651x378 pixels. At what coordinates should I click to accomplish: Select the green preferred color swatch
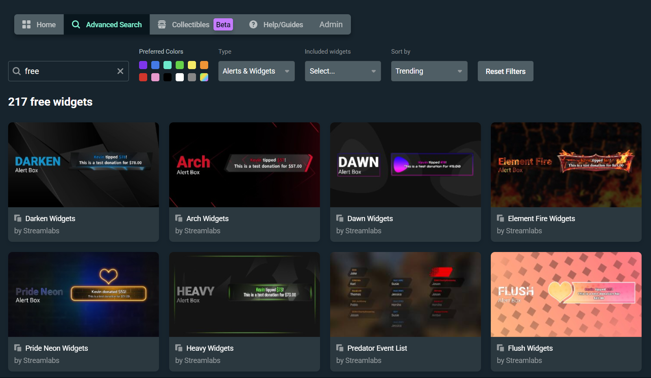coord(180,65)
